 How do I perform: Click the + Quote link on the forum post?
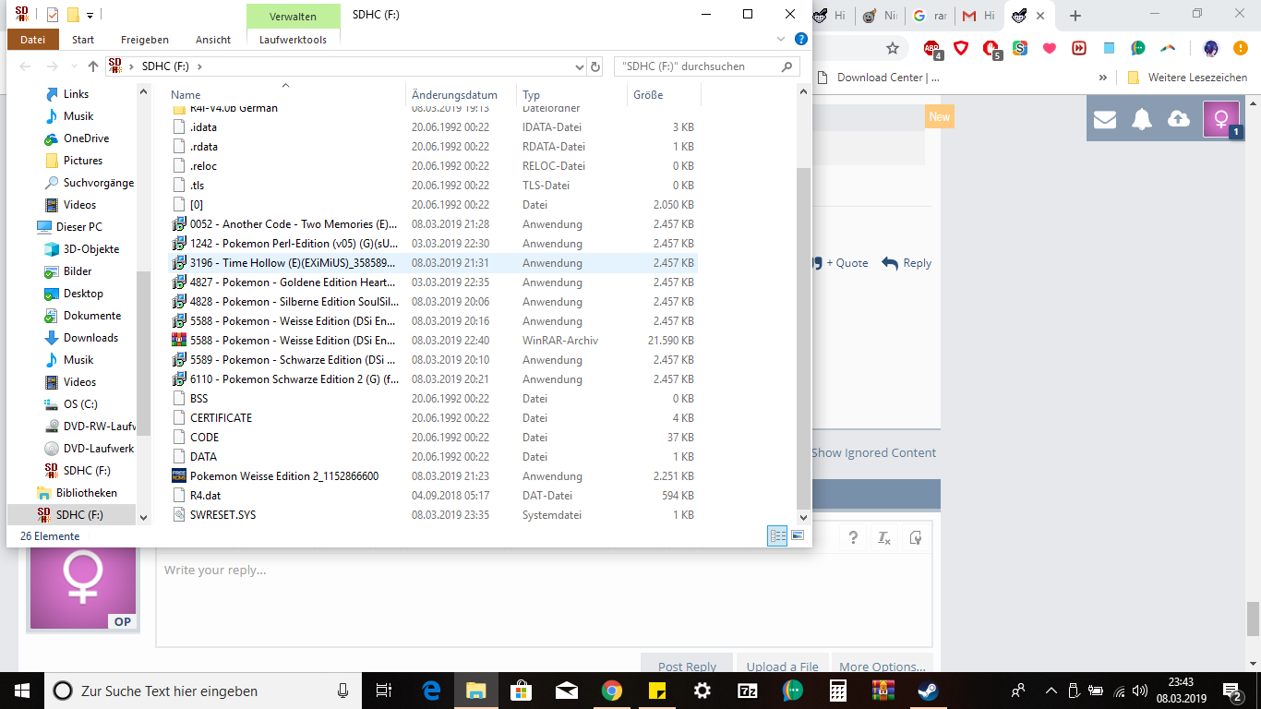coord(838,263)
